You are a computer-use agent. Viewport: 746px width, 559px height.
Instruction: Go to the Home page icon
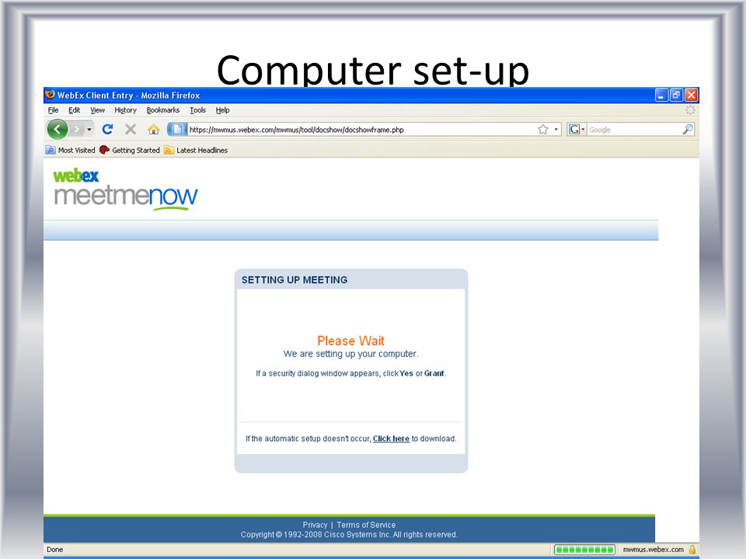[153, 130]
